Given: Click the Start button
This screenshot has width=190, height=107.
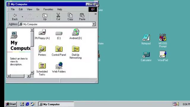Looking at the screenshot, I should coord(11,104).
